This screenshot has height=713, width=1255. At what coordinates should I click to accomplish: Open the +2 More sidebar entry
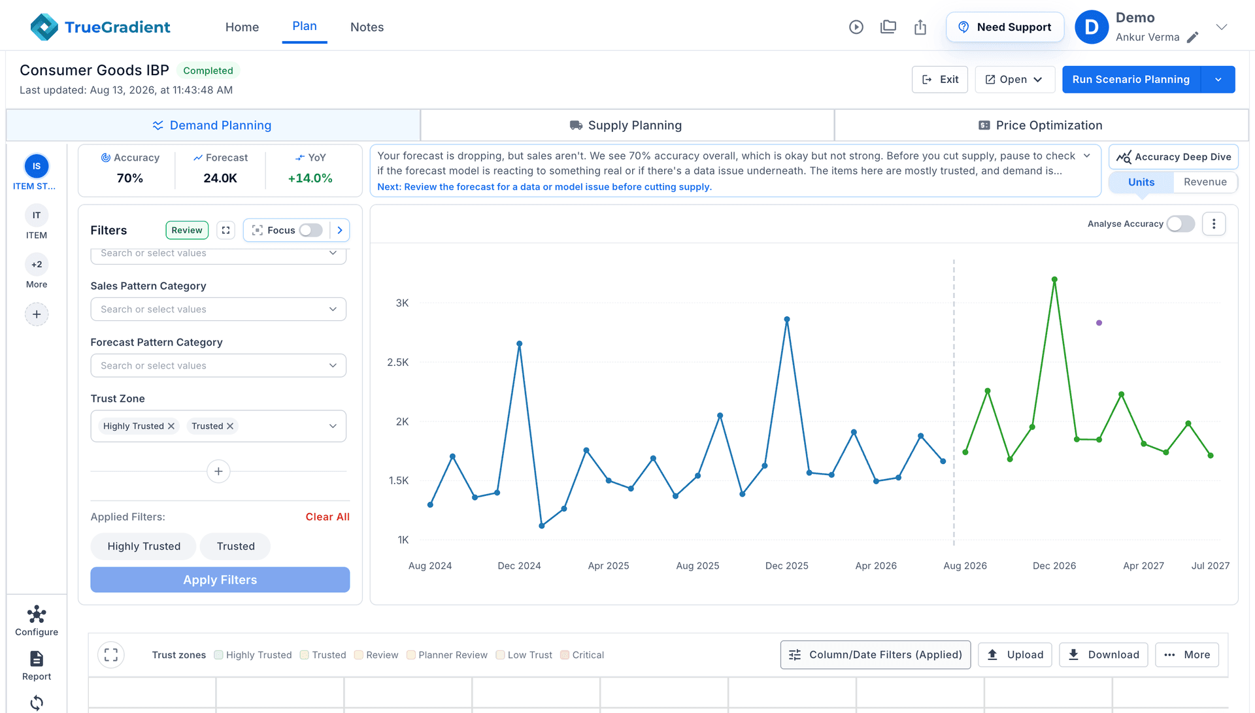[x=37, y=264]
